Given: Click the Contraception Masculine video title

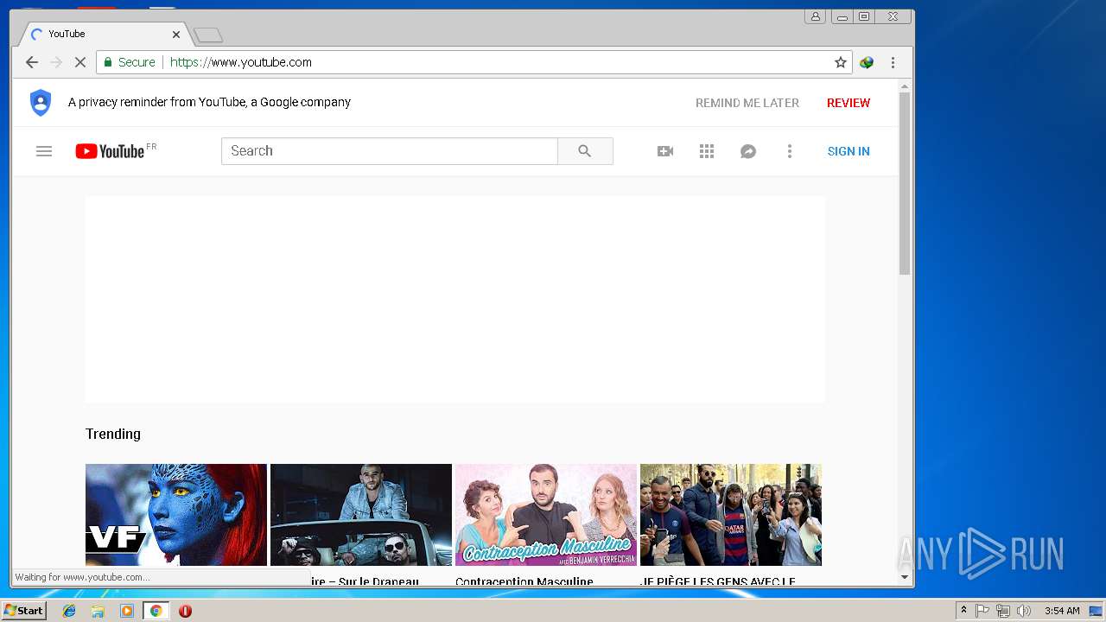Looking at the screenshot, I should point(524,581).
